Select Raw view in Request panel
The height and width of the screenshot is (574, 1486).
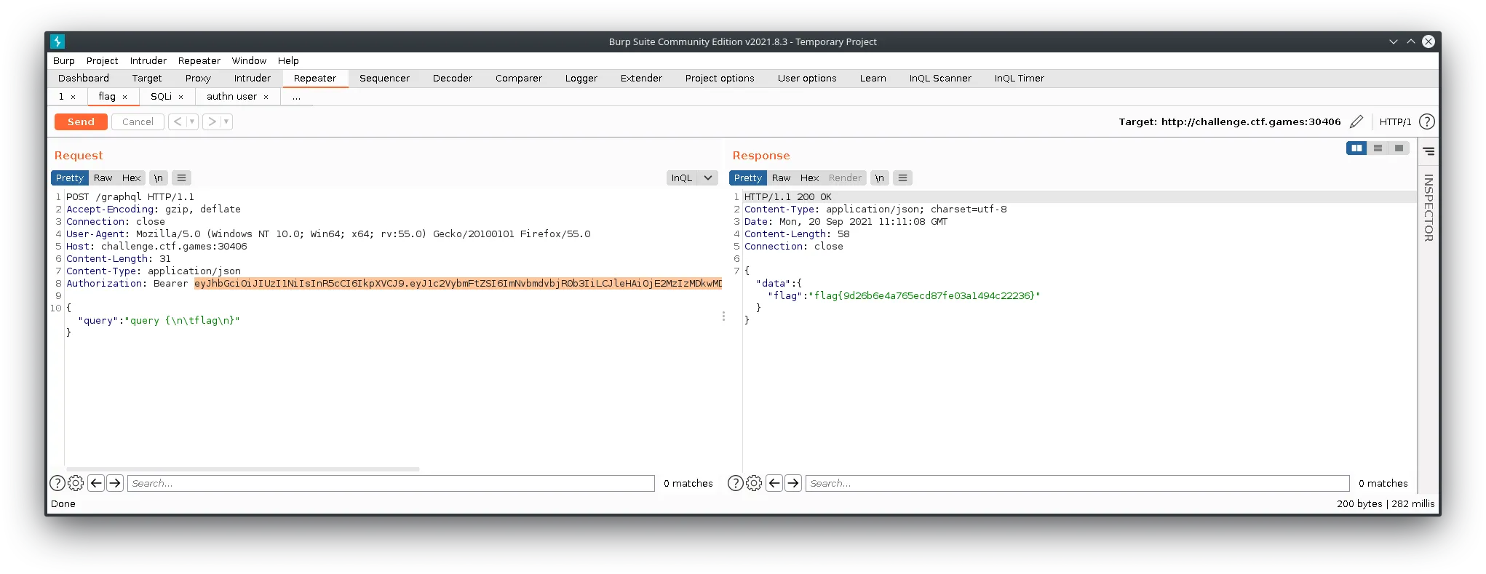coord(103,178)
